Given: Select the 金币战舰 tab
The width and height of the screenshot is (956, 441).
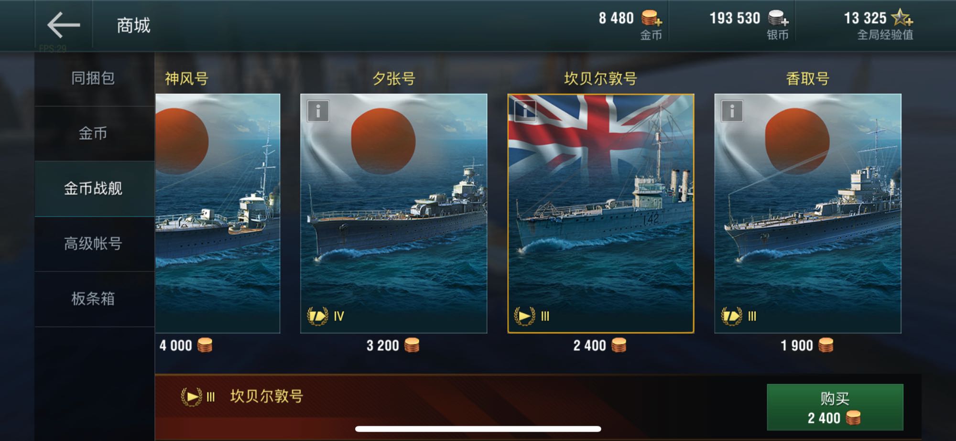Looking at the screenshot, I should (94, 189).
